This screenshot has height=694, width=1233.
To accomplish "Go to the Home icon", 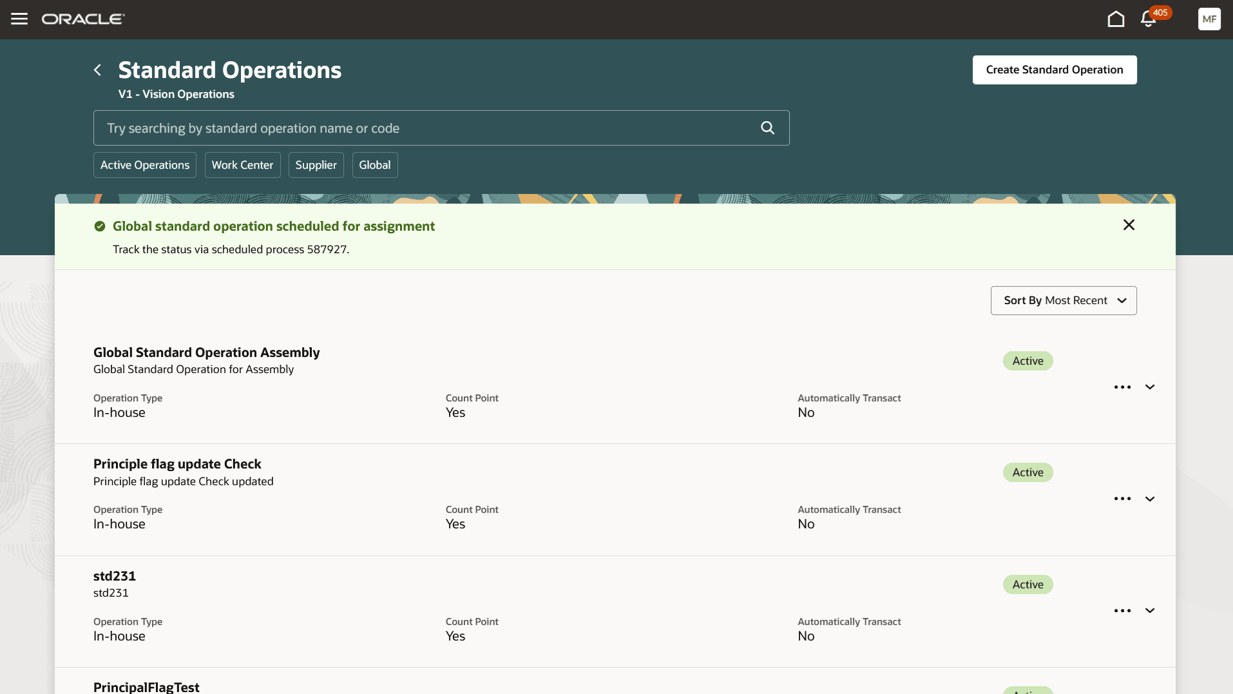I will [1116, 19].
